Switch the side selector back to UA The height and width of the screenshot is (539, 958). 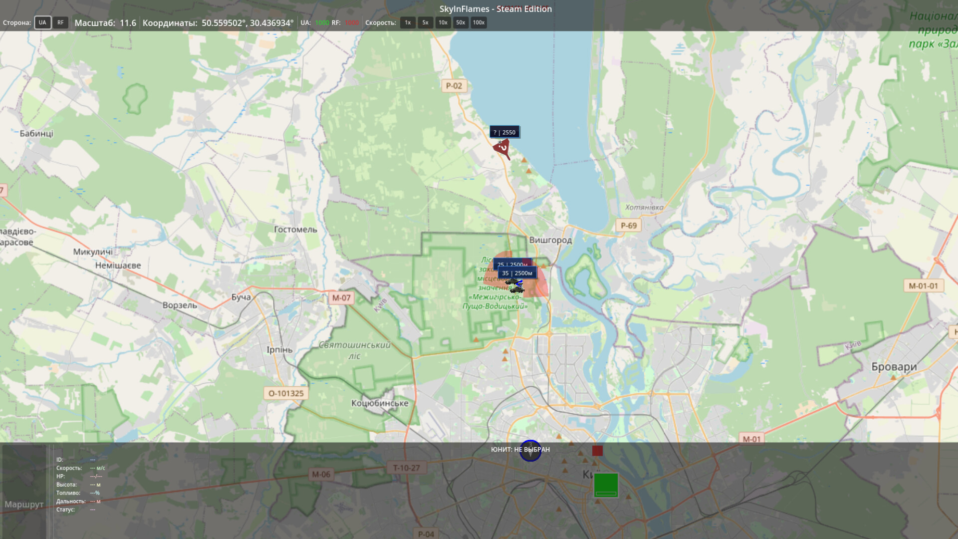(x=42, y=22)
